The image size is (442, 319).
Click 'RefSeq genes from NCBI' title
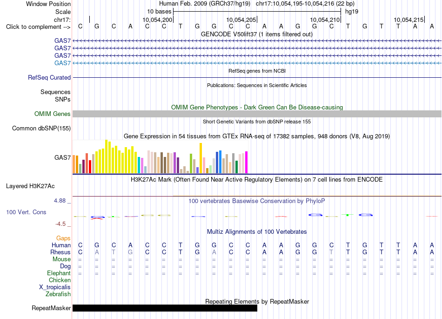click(257, 71)
